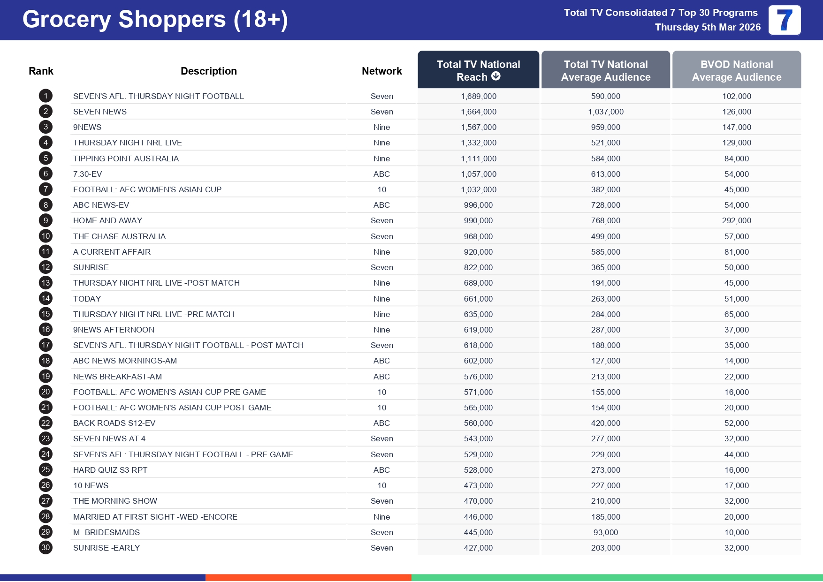Click BVOD value 292,000 for Home and Away
Screen dimensions: 823x582
(736, 220)
